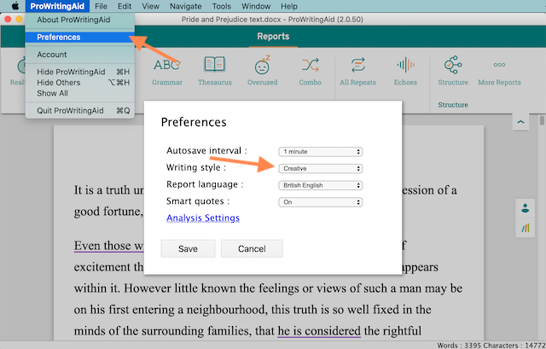Open the Structure report icon
This screenshot has width=546, height=349.
pyautogui.click(x=453, y=72)
